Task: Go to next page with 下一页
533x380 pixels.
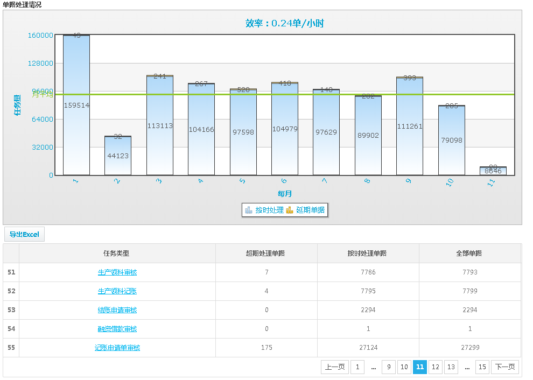Action: (505, 367)
